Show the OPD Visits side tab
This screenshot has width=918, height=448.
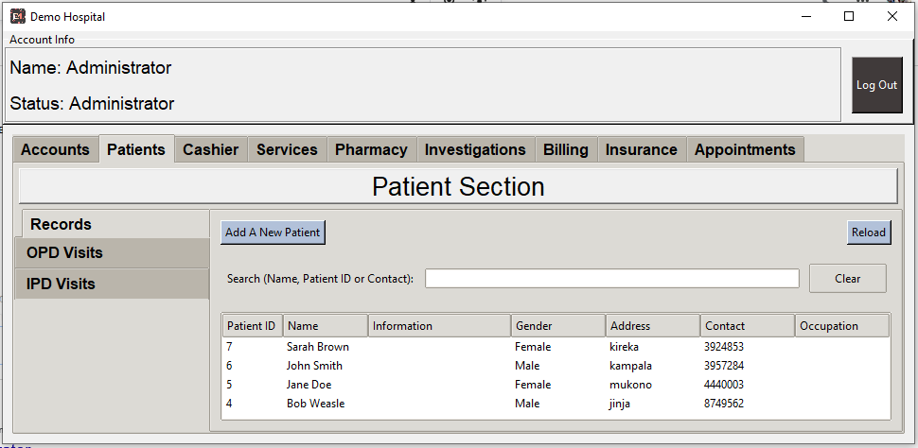click(112, 253)
